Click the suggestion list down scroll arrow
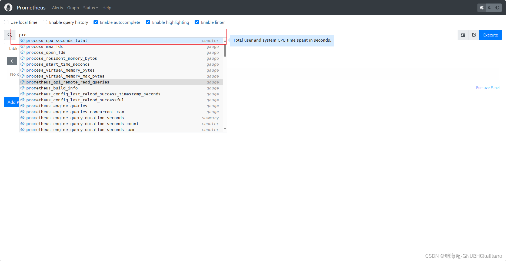The width and height of the screenshot is (506, 261). (x=225, y=129)
